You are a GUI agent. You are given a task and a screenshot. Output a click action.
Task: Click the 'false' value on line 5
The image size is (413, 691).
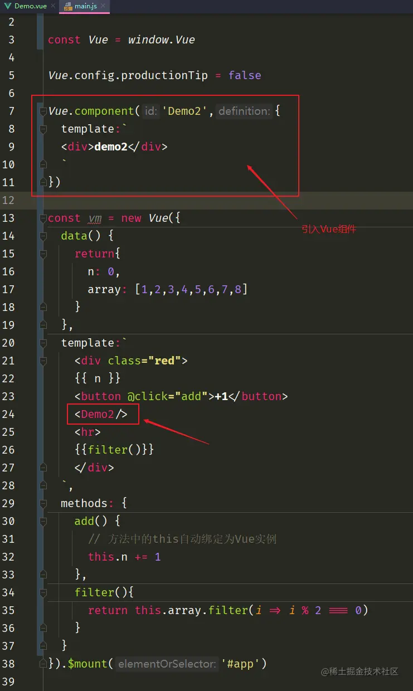[x=245, y=75]
